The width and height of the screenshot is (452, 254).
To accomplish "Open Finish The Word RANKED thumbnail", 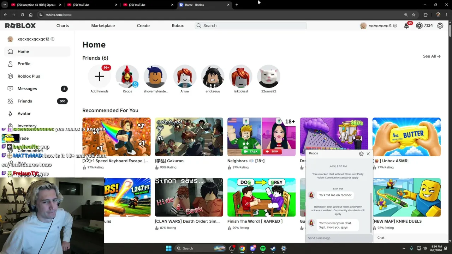I will (261, 197).
